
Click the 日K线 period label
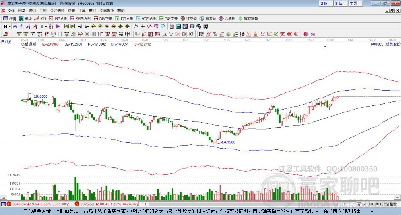5,42
